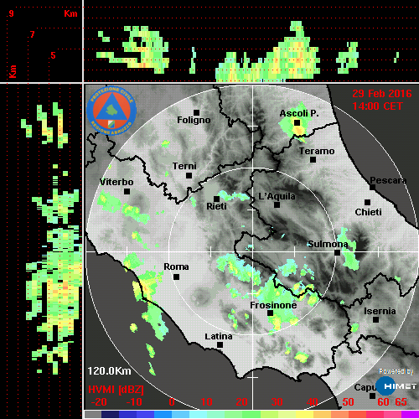This screenshot has height=419, width=419.
Task: Click the '65' dBZ scale value
Action: point(401,402)
